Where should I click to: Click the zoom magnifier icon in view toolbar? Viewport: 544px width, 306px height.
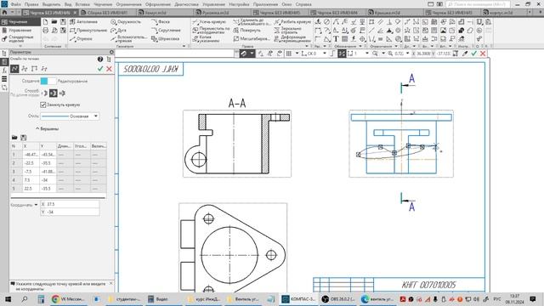pyautogui.click(x=375, y=54)
